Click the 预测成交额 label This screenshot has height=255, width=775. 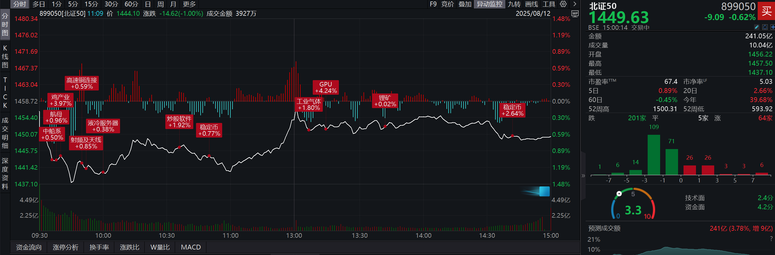604,228
